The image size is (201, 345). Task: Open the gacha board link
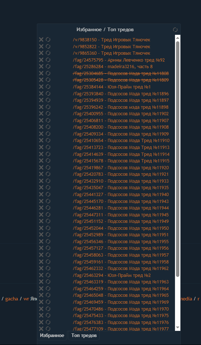tap(12, 299)
